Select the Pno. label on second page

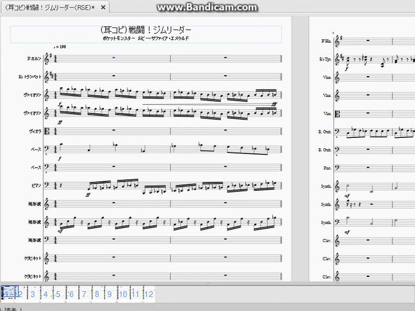327,168
